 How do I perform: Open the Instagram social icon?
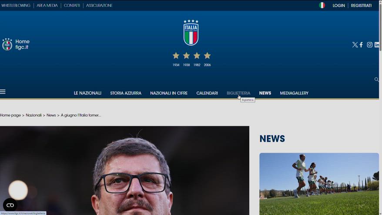tap(369, 45)
